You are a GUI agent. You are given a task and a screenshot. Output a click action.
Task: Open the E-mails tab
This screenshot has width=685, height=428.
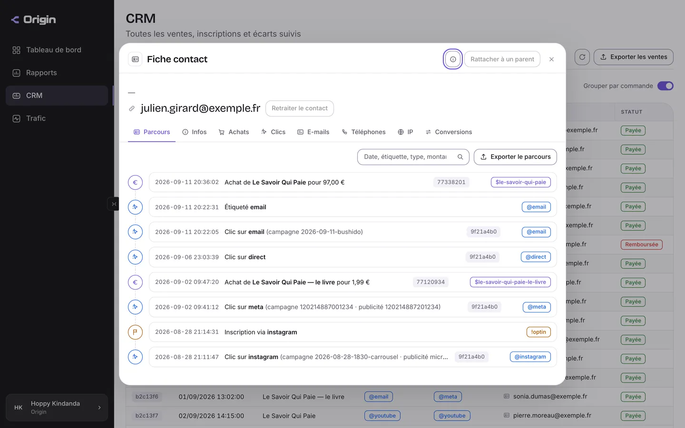[313, 132]
